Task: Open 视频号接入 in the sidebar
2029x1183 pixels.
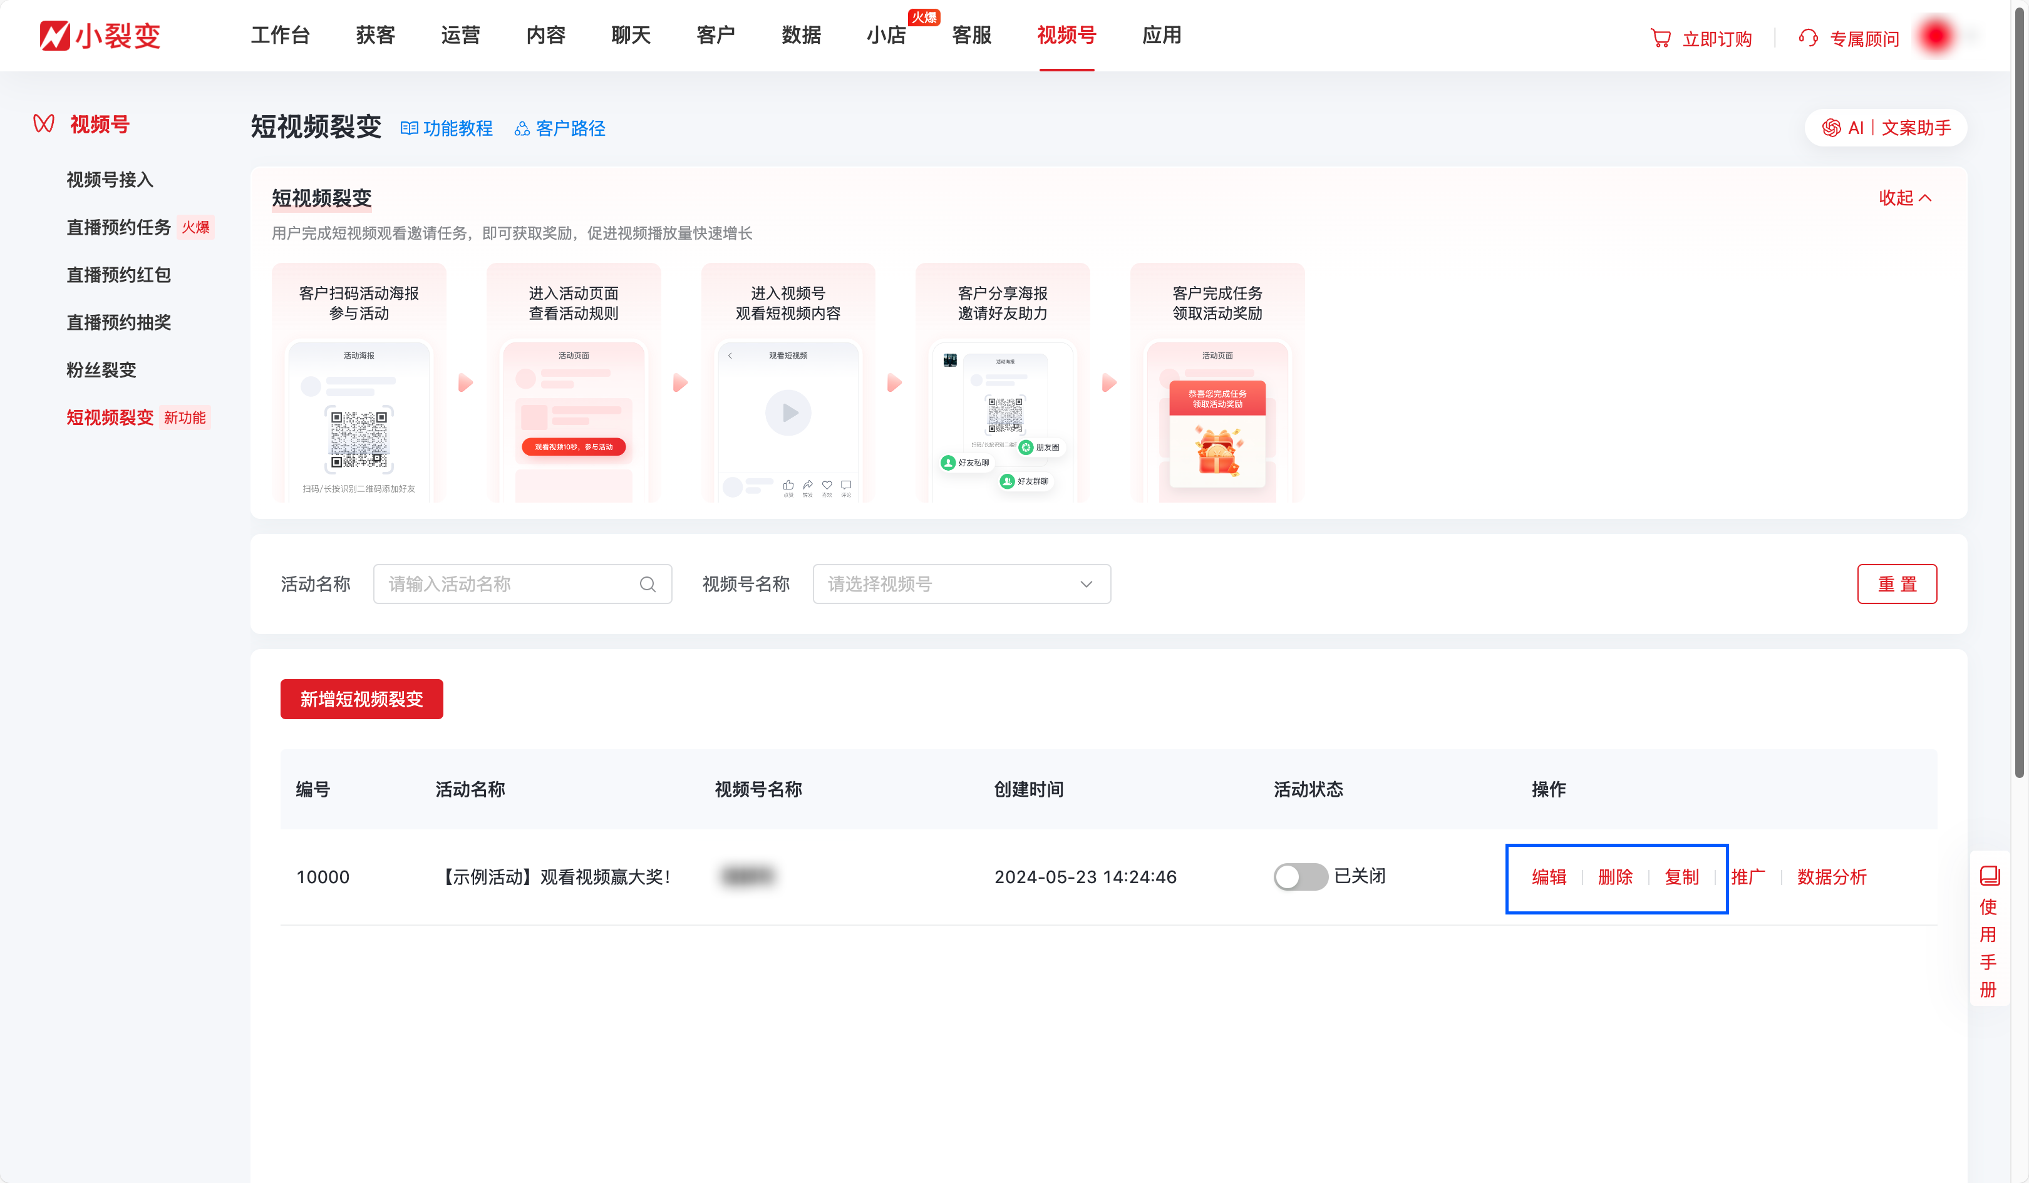Action: tap(110, 180)
